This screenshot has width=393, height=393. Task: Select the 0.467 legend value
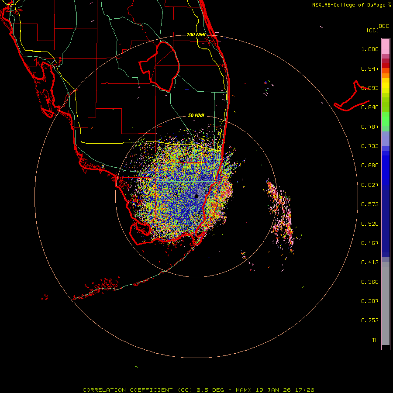[370, 243]
